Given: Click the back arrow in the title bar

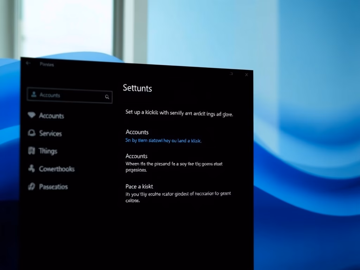Looking at the screenshot, I should (28, 63).
